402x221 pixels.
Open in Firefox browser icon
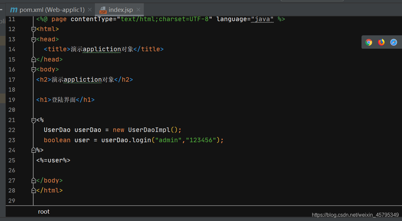tap(381, 42)
